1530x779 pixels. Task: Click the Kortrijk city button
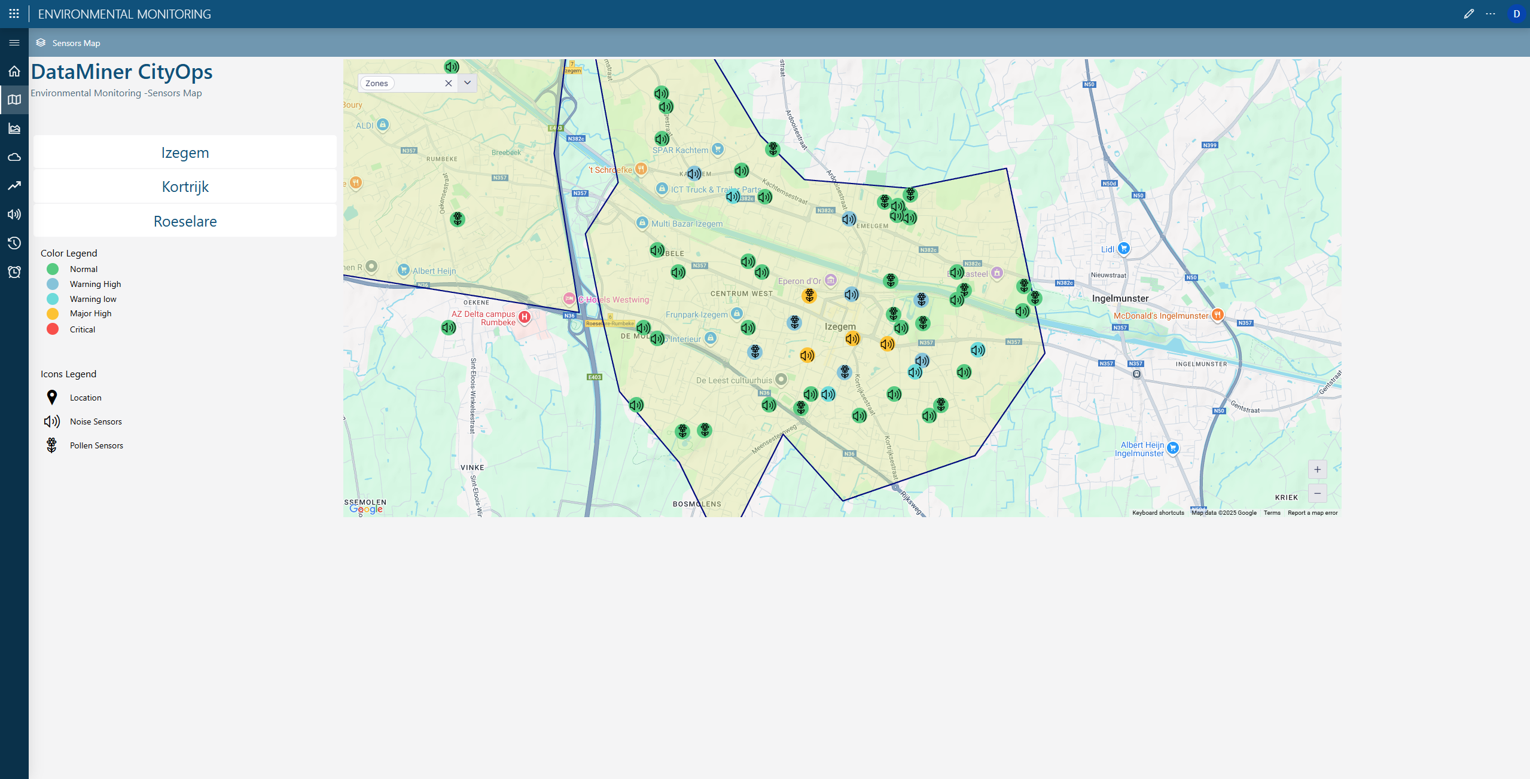click(185, 187)
